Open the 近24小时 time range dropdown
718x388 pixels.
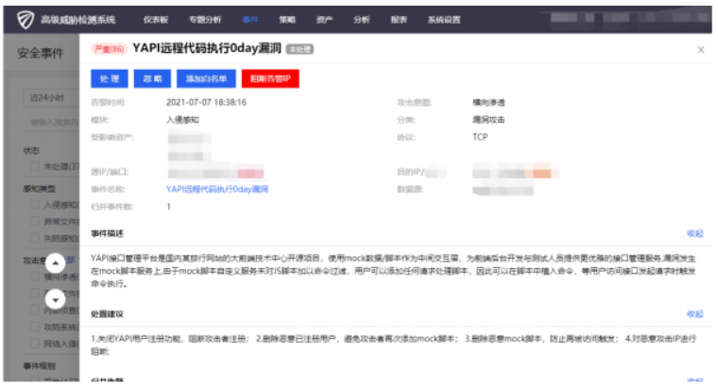coord(51,98)
